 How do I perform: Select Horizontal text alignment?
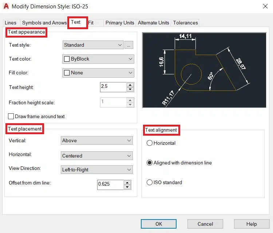click(149, 143)
